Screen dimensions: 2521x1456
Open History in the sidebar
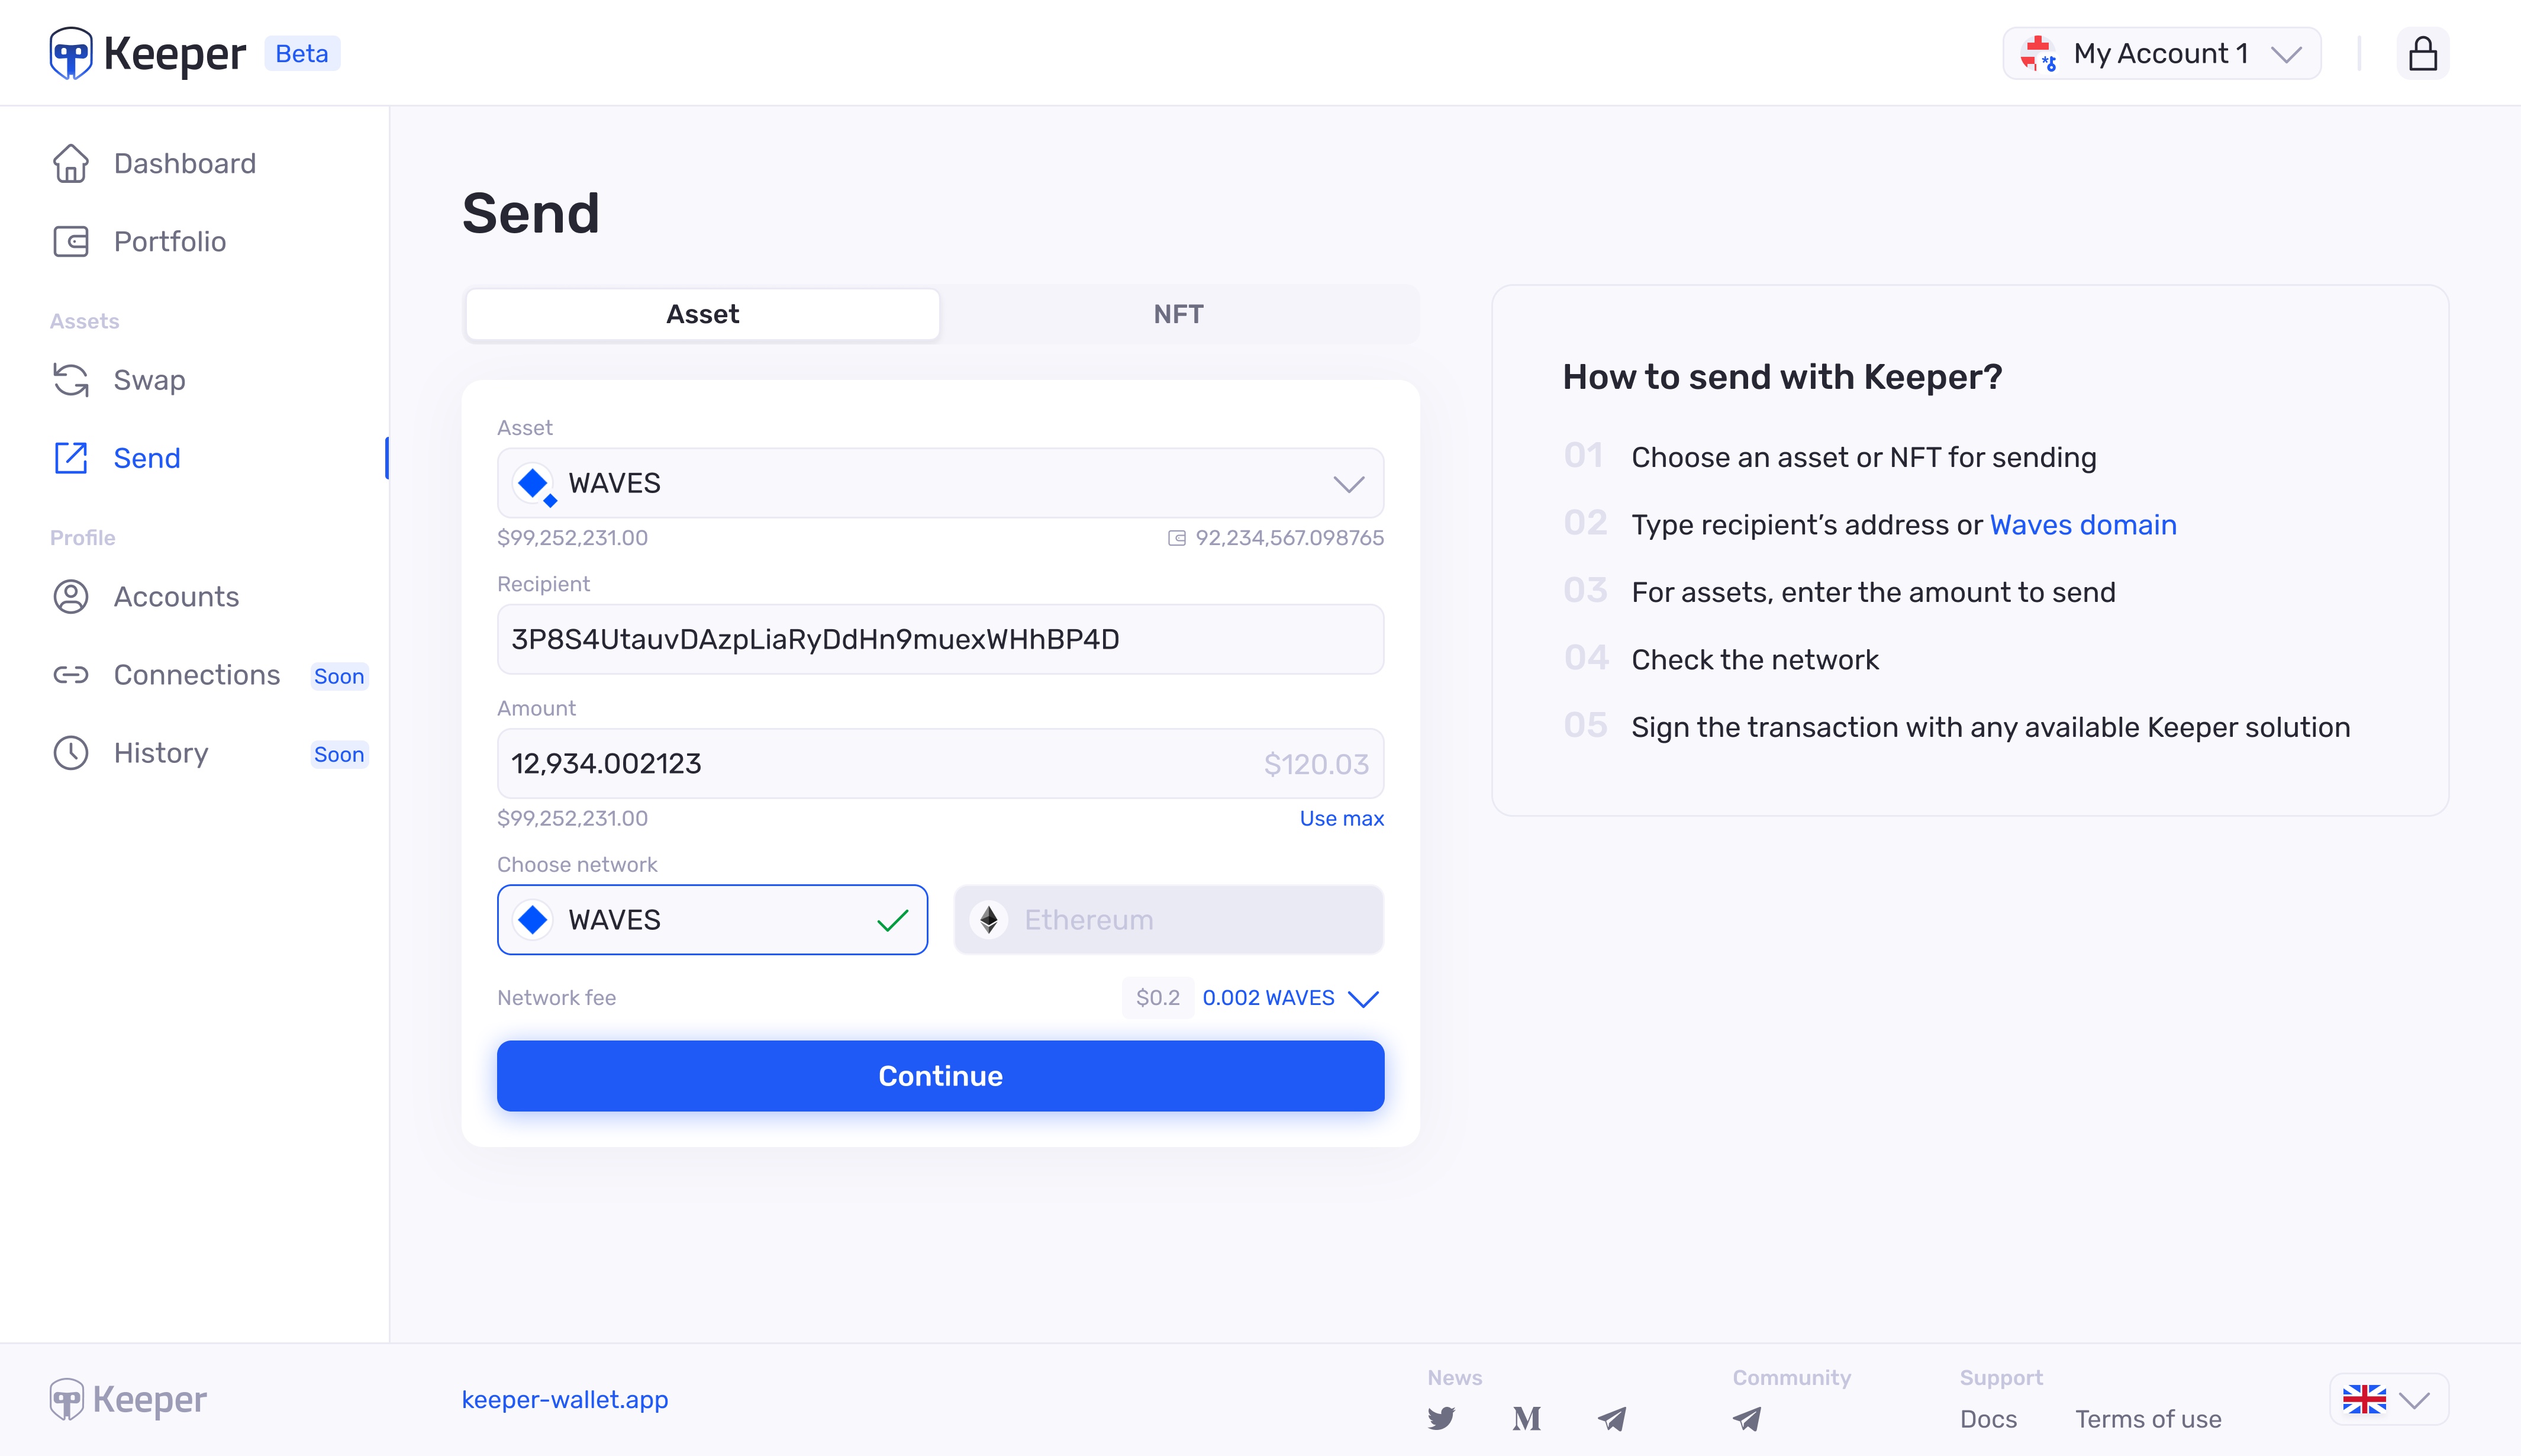pos(161,753)
